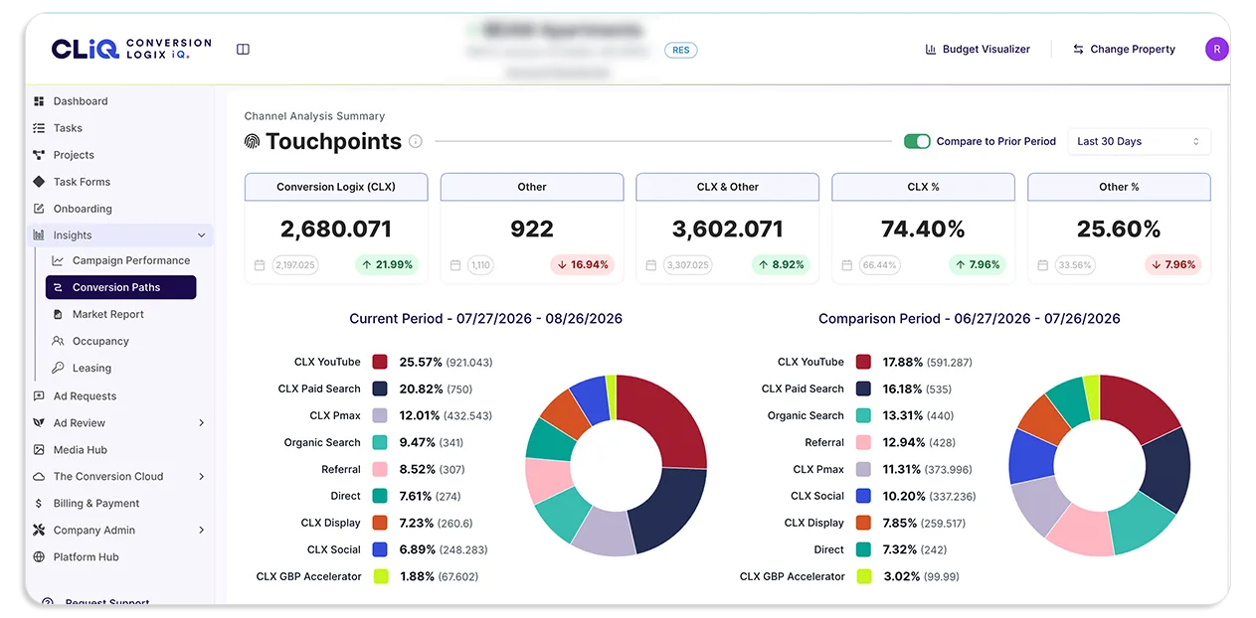This screenshot has height=618, width=1256.
Task: Click the calendar icon in the Other % card
Action: pyautogui.click(x=1042, y=265)
